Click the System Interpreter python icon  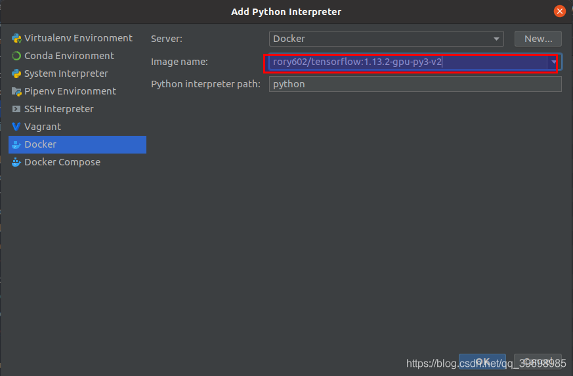coord(16,73)
